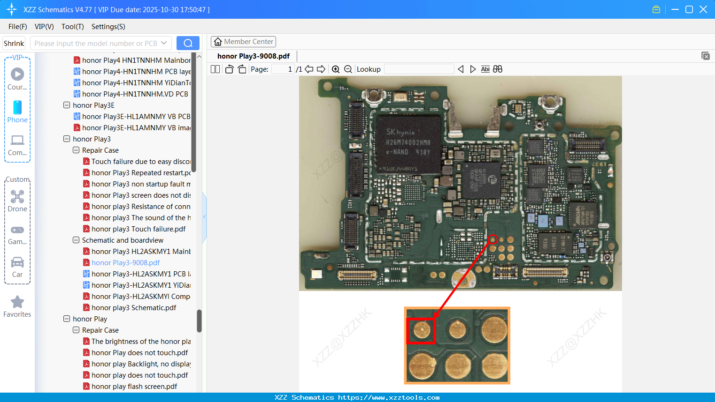The image size is (715, 402).
Task: Collapse Repair Case above Touch failure entry
Action: click(76, 150)
